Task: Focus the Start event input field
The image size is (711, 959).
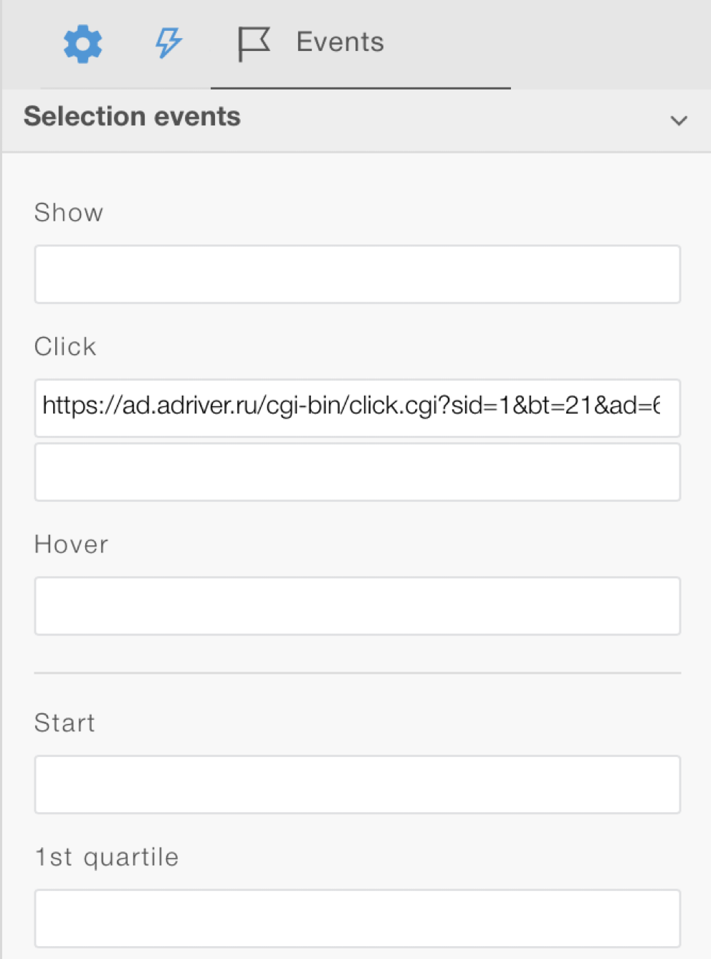Action: pyautogui.click(x=357, y=784)
